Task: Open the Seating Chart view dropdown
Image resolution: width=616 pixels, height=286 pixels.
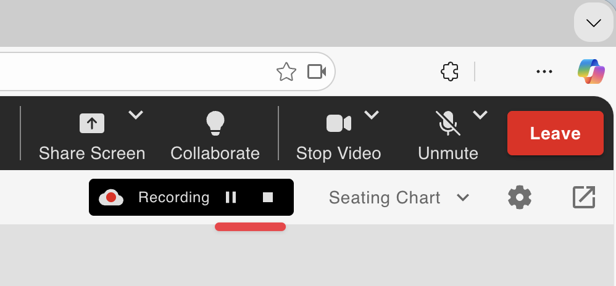Action: coord(399,198)
